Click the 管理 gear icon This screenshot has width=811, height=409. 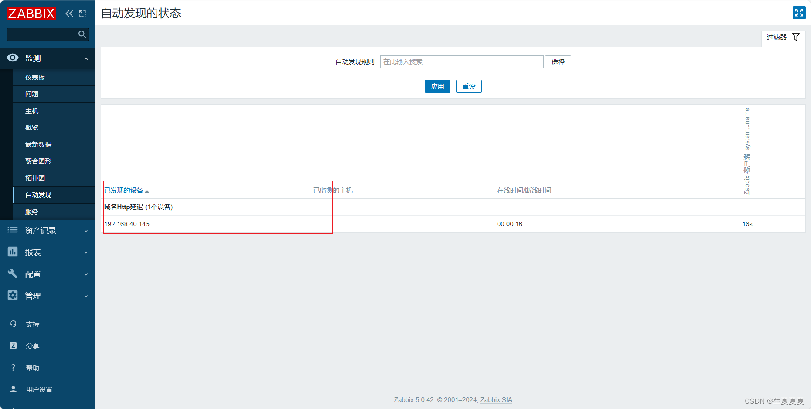13,295
